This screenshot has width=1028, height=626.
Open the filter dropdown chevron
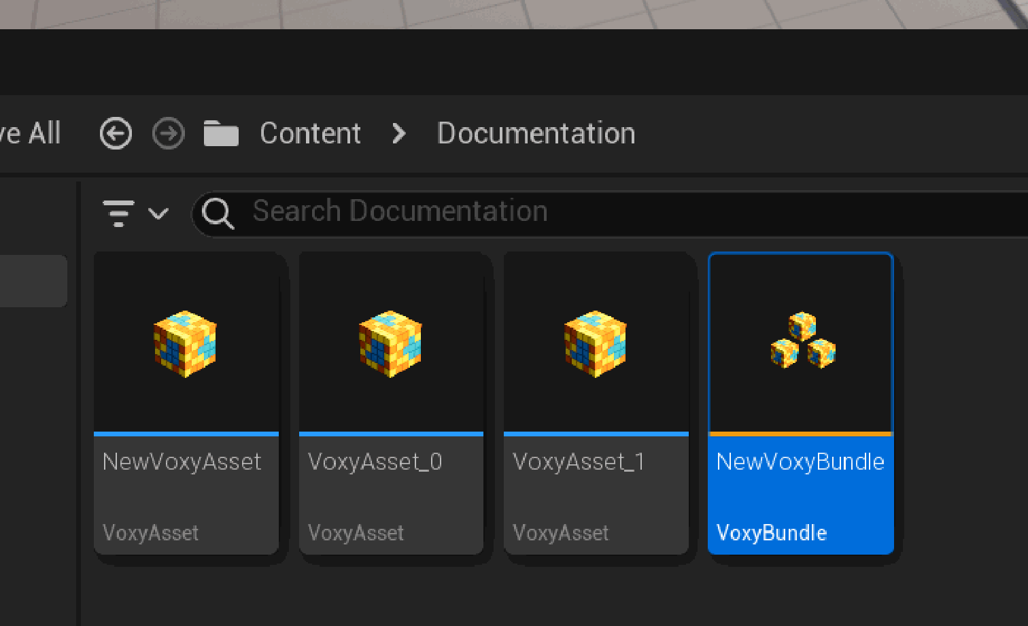pyautogui.click(x=158, y=214)
